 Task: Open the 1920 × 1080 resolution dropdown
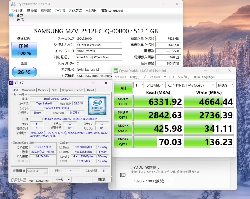[x=152, y=181]
